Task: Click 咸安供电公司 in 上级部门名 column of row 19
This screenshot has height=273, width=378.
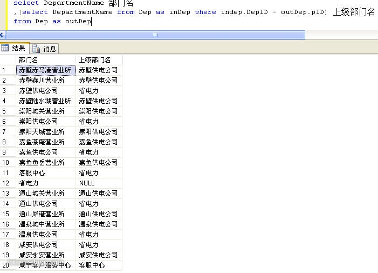Action: (99, 255)
